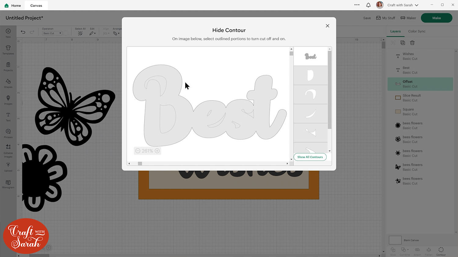This screenshot has height=257, width=458.
Task: Select the Maker machine option
Action: (x=408, y=18)
